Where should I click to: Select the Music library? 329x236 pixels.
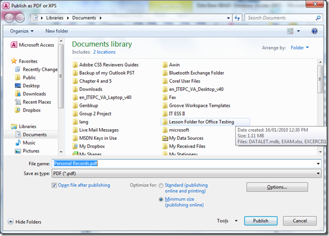[25, 143]
